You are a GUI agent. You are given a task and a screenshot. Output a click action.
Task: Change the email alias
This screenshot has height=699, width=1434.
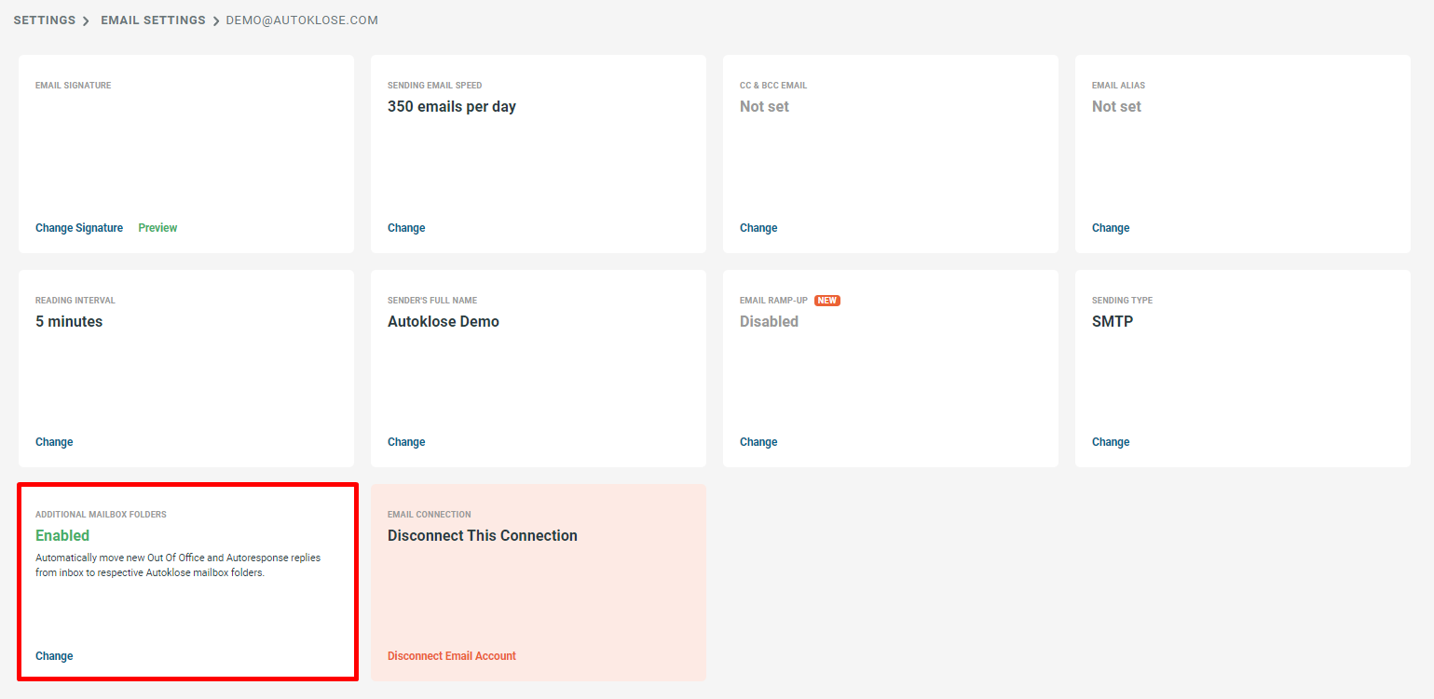coord(1111,228)
